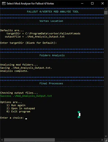Click the green Success Mod_Analysis_Output.txt line

click(26, 96)
